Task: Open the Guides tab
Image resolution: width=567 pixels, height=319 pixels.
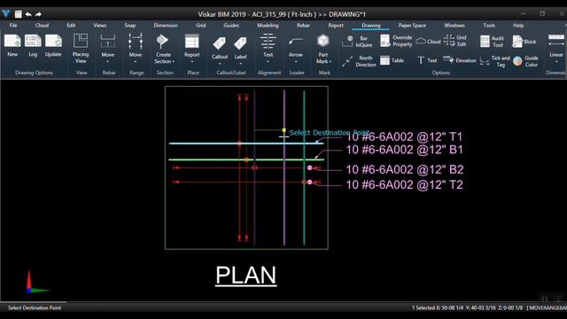Action: click(231, 26)
